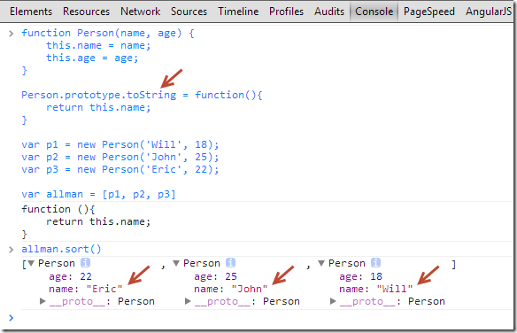Click the name value "Will"
Screen dimensions: 517x333
395,289
